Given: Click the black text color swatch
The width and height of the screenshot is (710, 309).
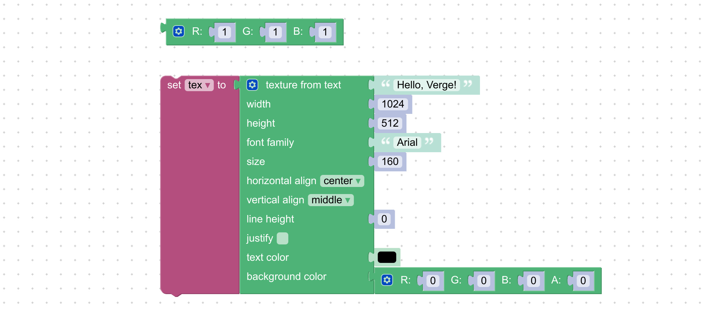Looking at the screenshot, I should [387, 257].
